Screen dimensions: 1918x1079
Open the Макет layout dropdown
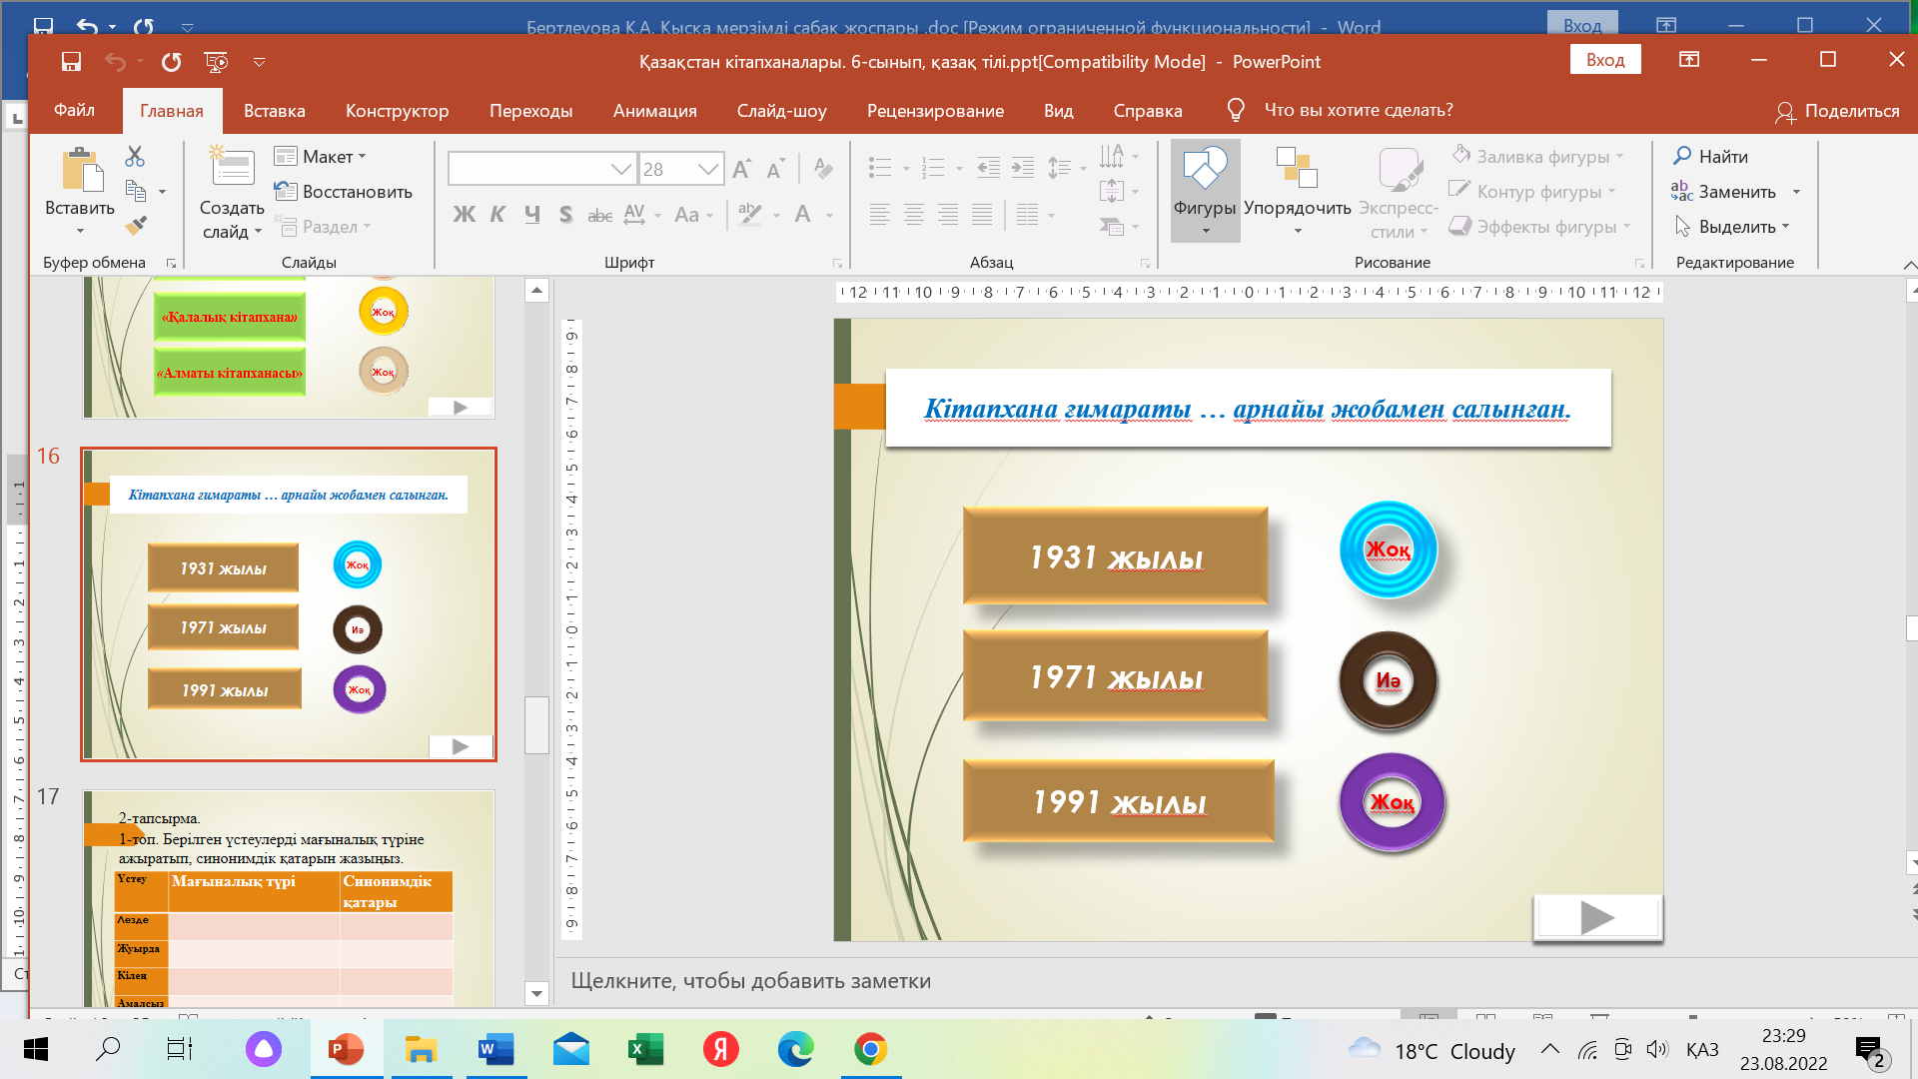[x=322, y=156]
